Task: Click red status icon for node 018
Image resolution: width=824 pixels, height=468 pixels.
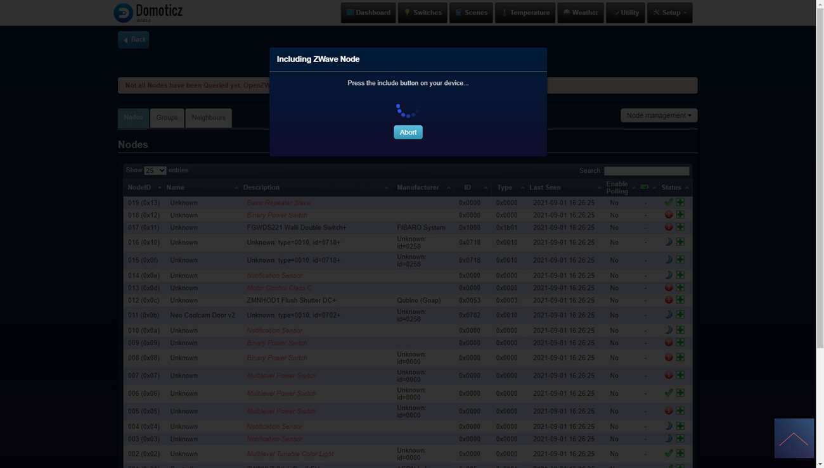Action: pos(668,215)
